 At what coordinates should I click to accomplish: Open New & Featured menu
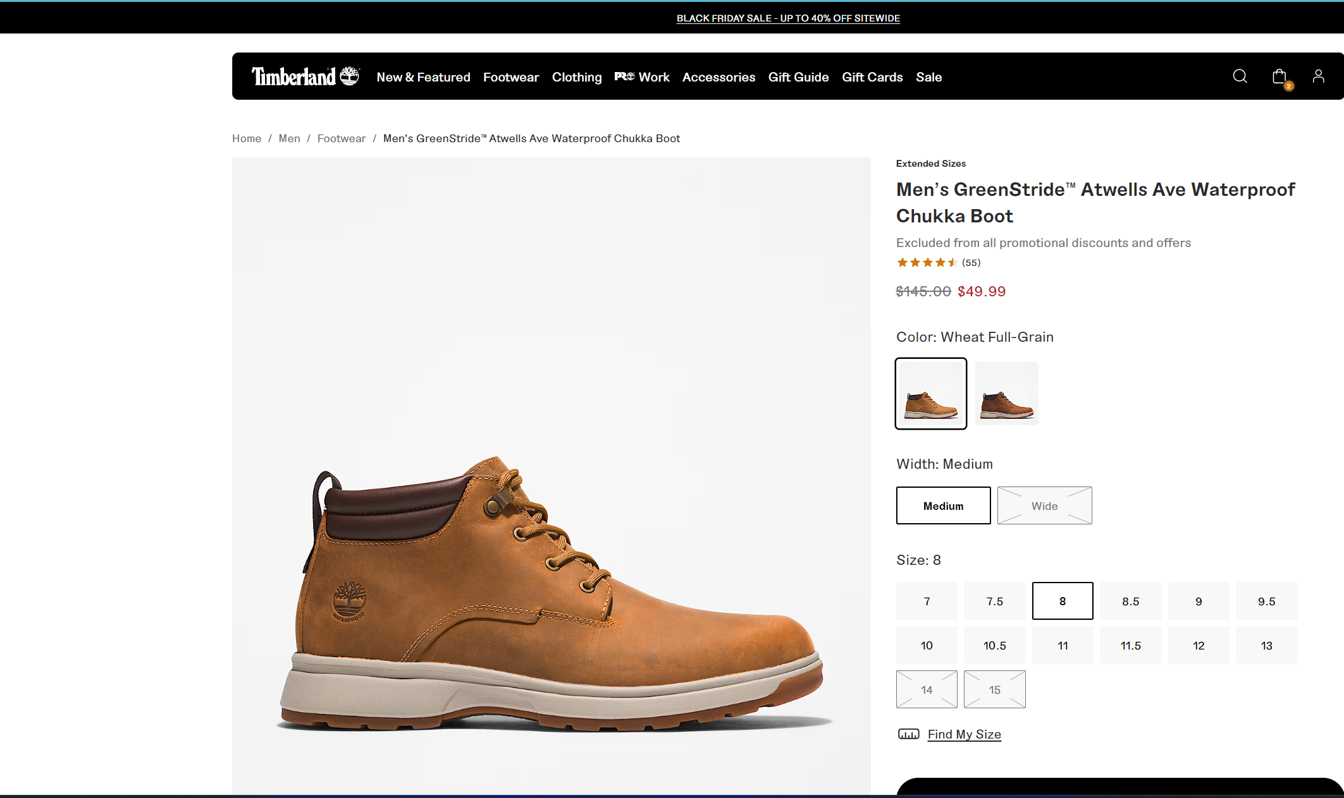coord(423,77)
